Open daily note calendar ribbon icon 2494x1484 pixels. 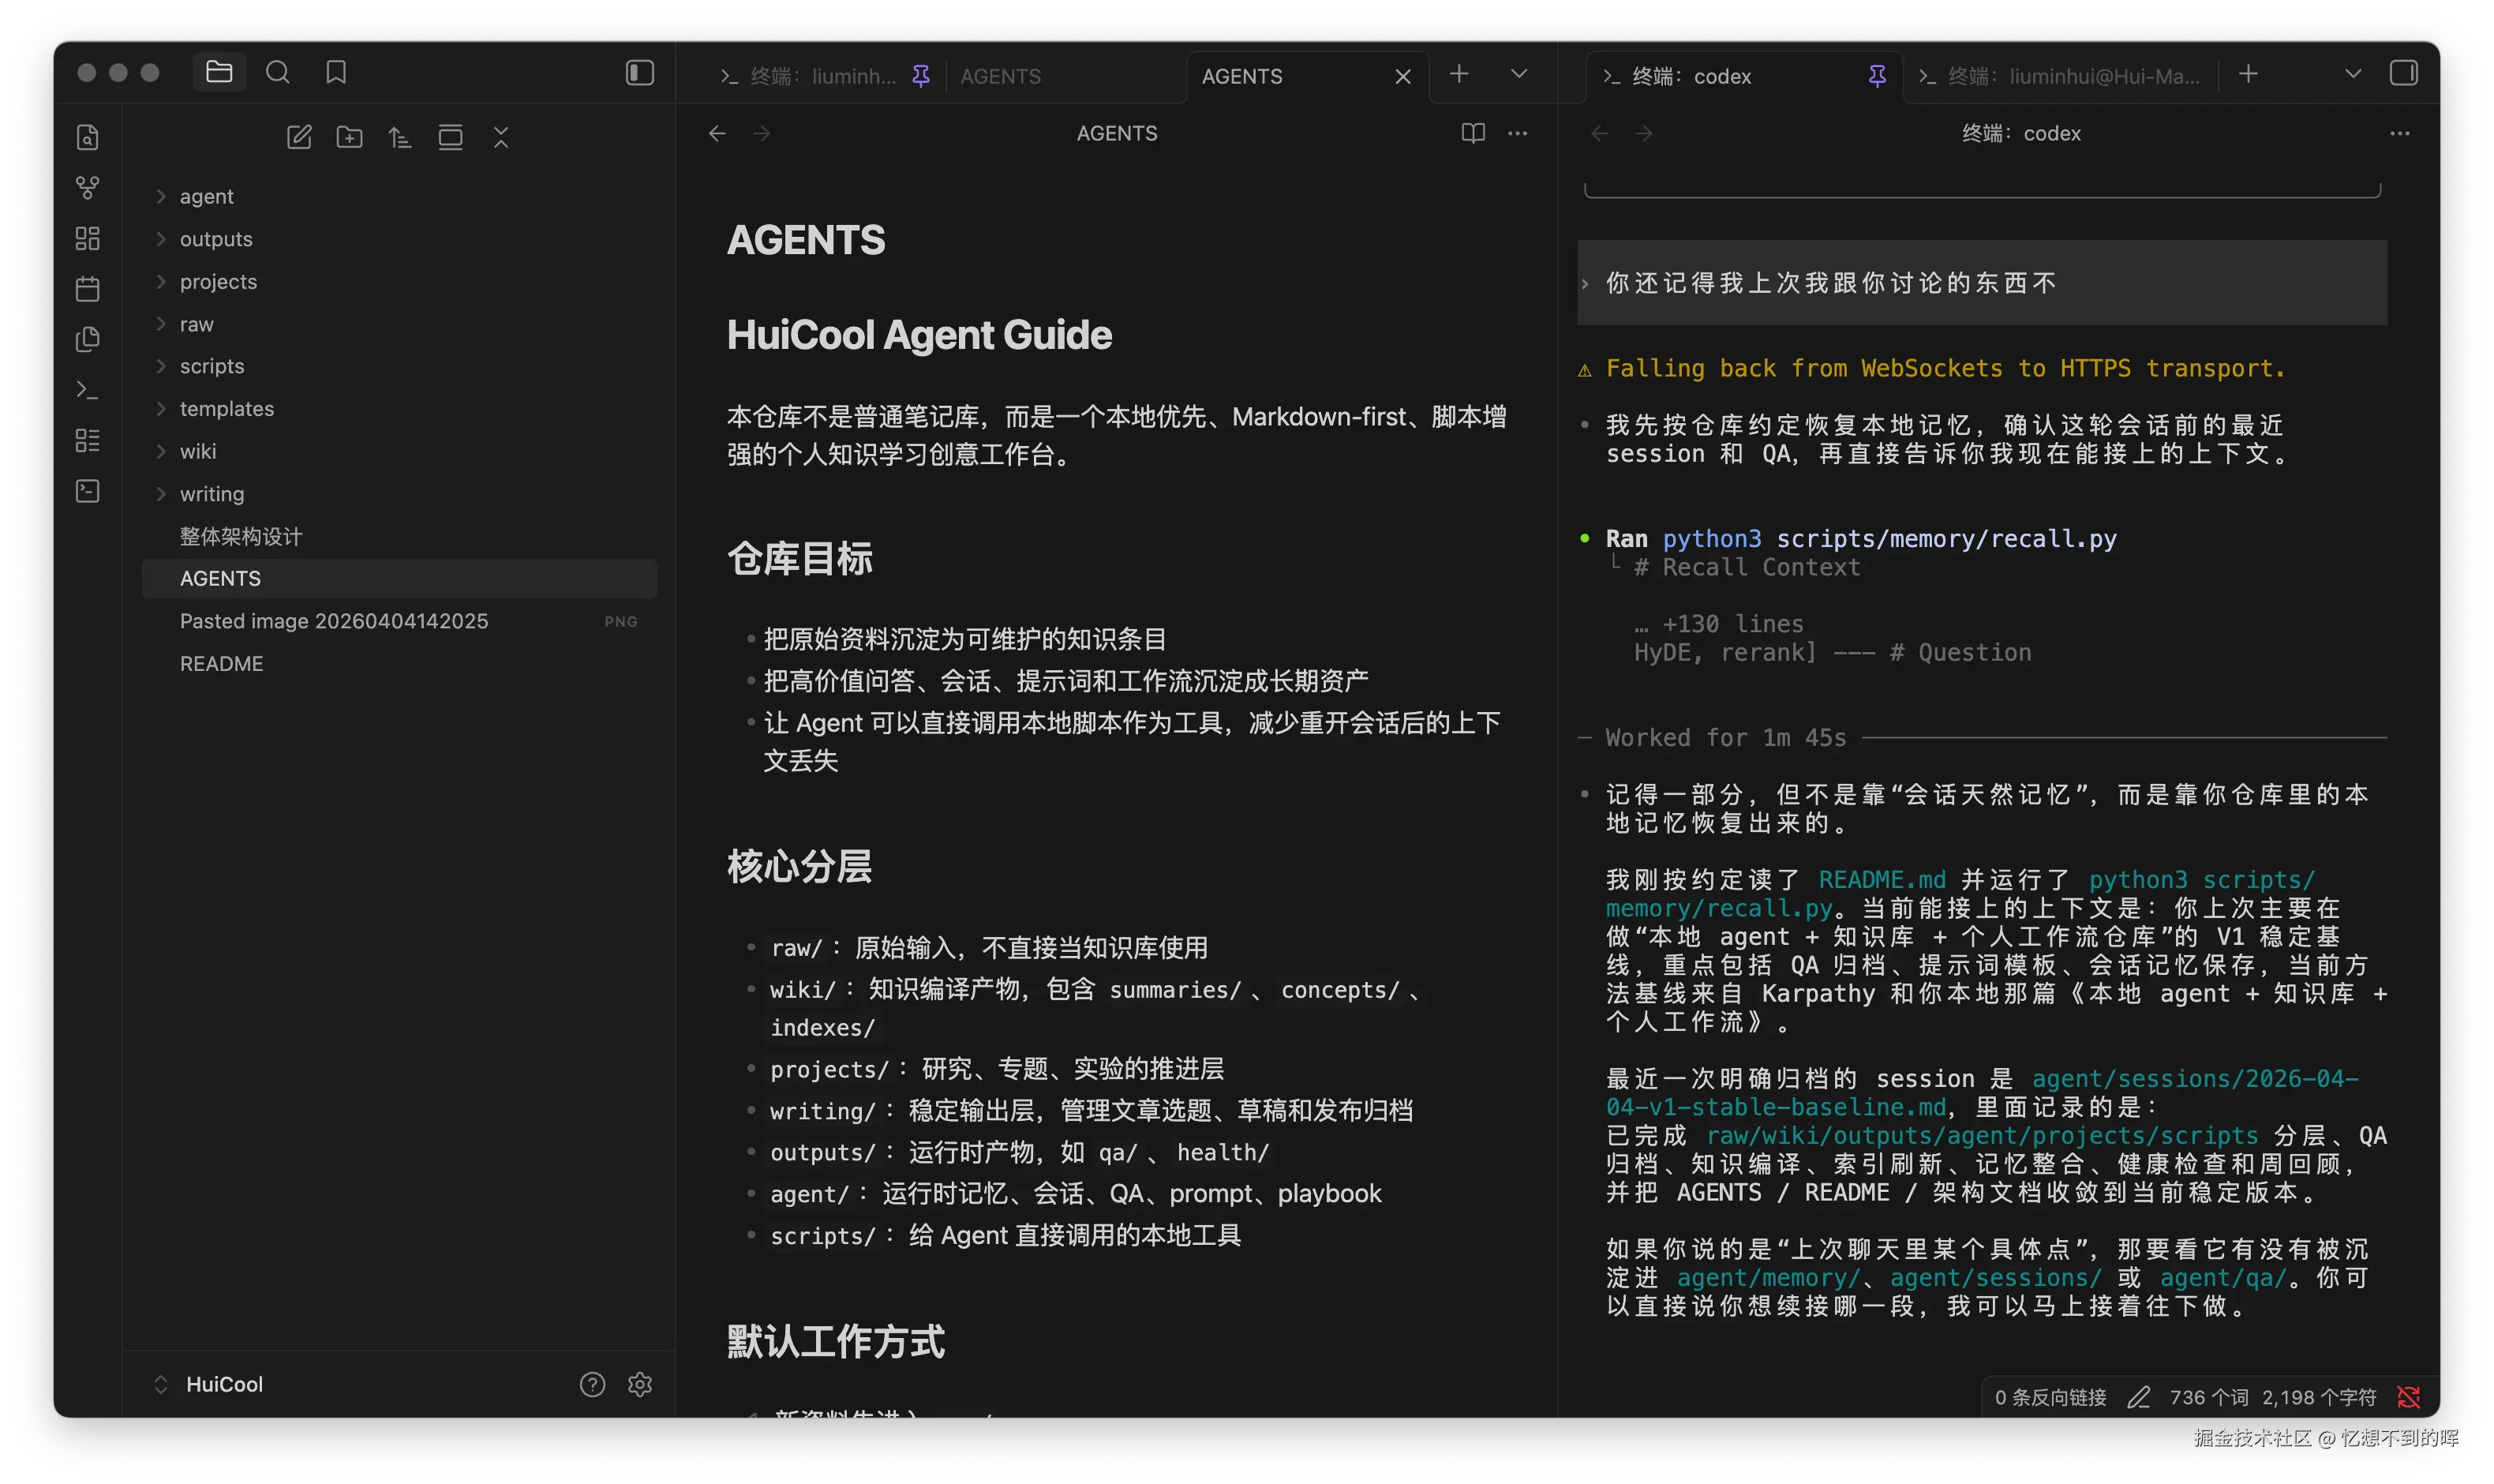(x=88, y=289)
